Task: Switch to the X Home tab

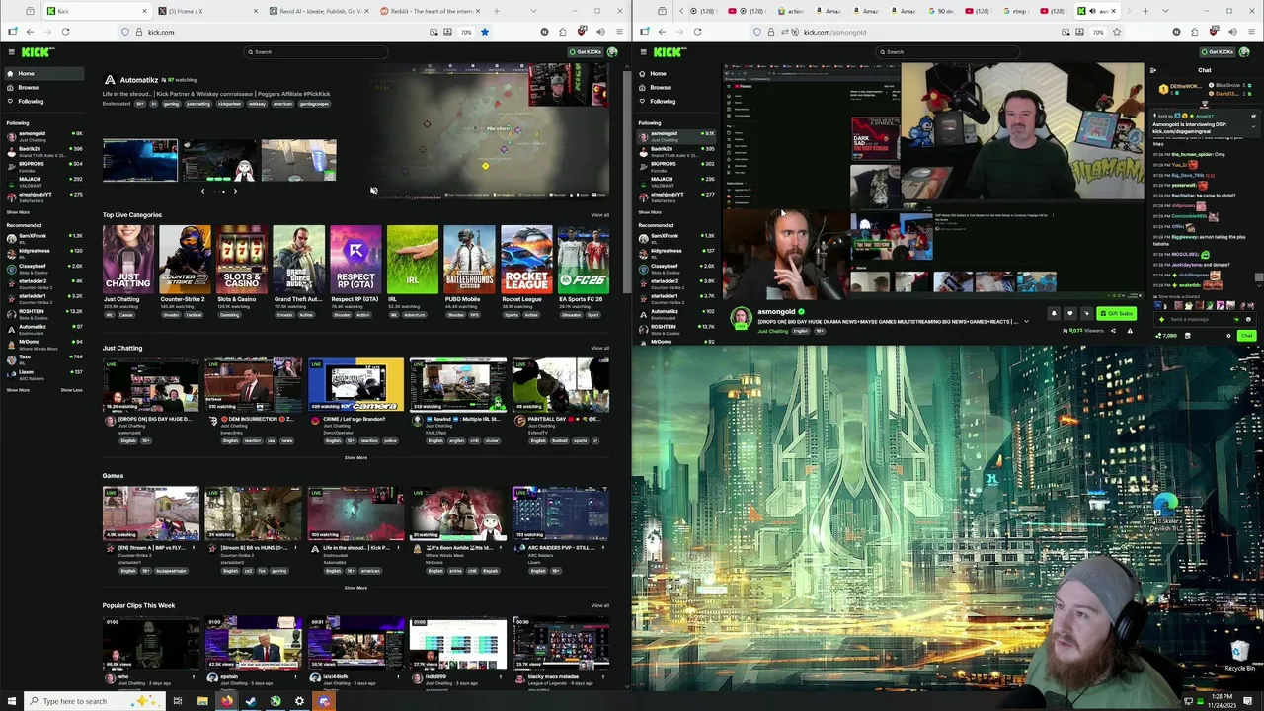Action: click(206, 11)
